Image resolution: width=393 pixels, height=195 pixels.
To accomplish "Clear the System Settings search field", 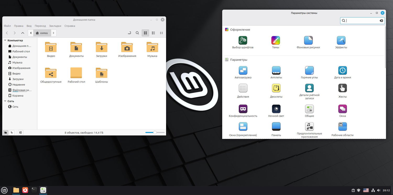I will coord(381,21).
